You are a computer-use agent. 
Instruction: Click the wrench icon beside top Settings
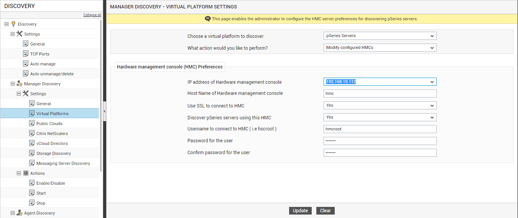20,34
